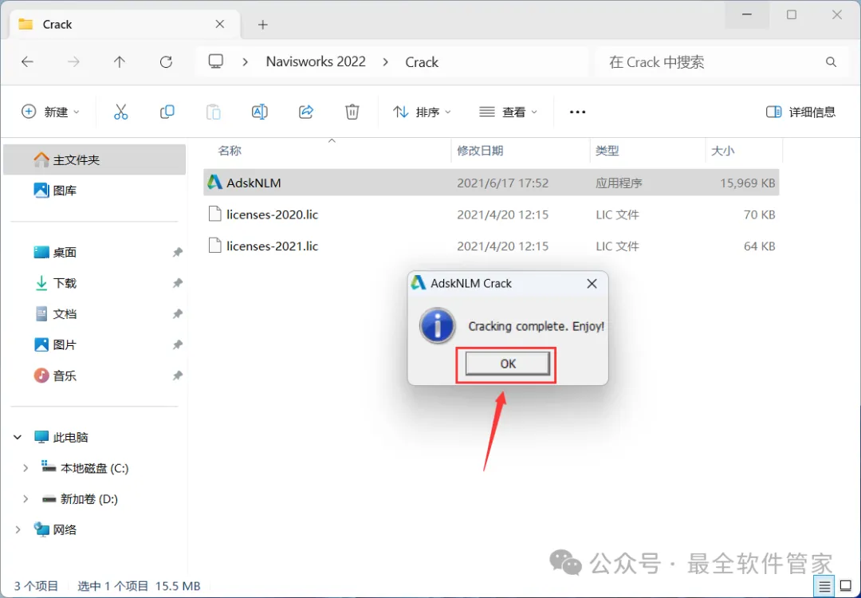
Task: Toggle the 详细信息 details pane
Action: (x=800, y=112)
